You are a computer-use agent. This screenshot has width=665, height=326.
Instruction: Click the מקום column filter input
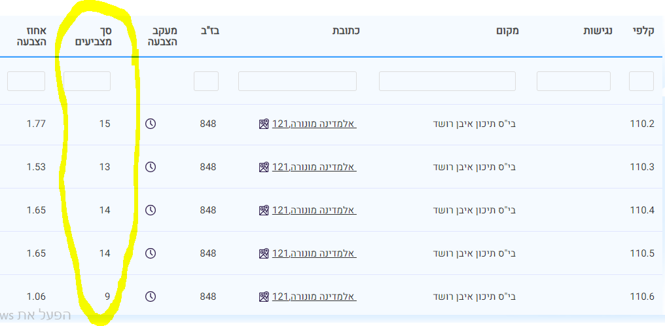[x=447, y=81]
